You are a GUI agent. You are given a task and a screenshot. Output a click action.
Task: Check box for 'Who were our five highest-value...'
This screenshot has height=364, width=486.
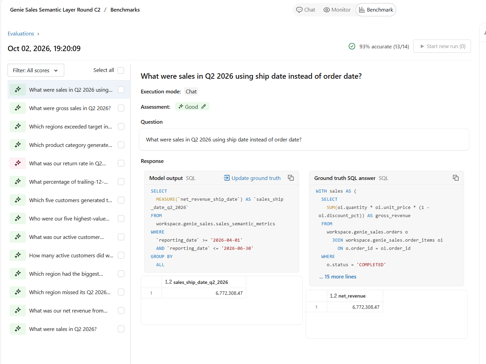pyautogui.click(x=121, y=218)
